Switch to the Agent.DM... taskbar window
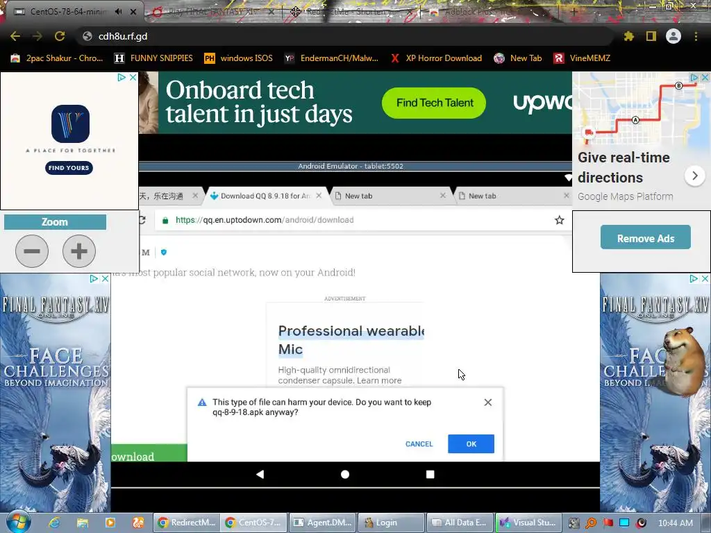711x533 pixels. (x=323, y=523)
